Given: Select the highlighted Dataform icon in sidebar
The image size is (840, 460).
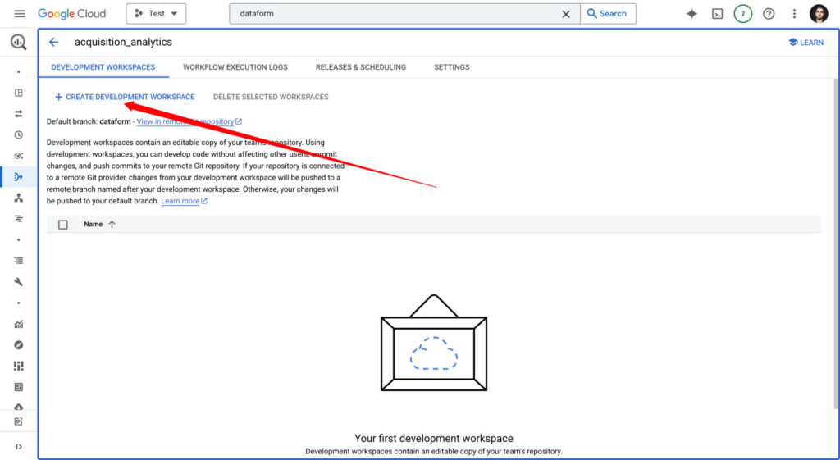Looking at the screenshot, I should pyautogui.click(x=19, y=176).
